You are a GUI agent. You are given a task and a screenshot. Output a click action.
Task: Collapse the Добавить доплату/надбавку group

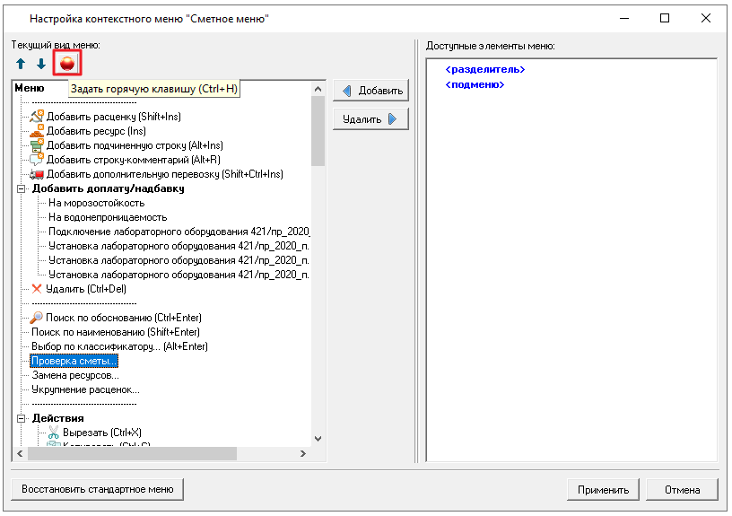click(x=21, y=188)
